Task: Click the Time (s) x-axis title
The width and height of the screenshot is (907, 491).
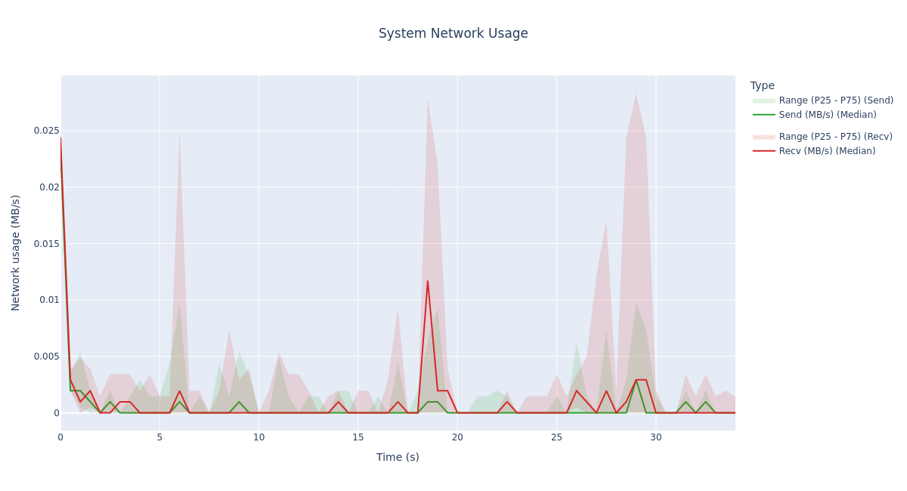Action: [398, 457]
